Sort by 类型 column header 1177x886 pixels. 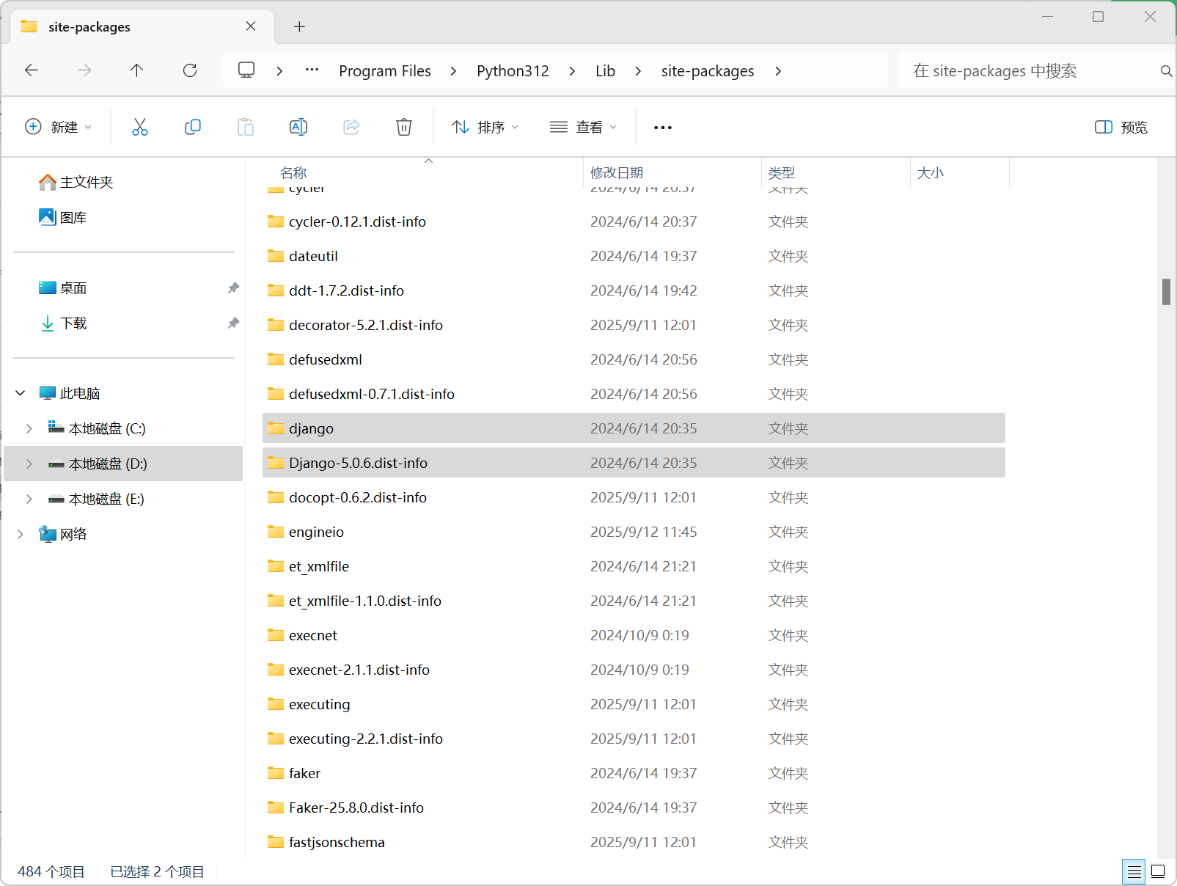click(x=782, y=173)
